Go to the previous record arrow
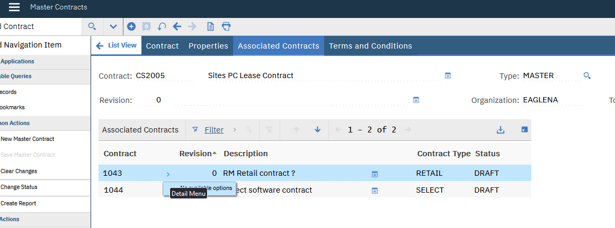Image resolution: width=615 pixels, height=228 pixels. 177,26
